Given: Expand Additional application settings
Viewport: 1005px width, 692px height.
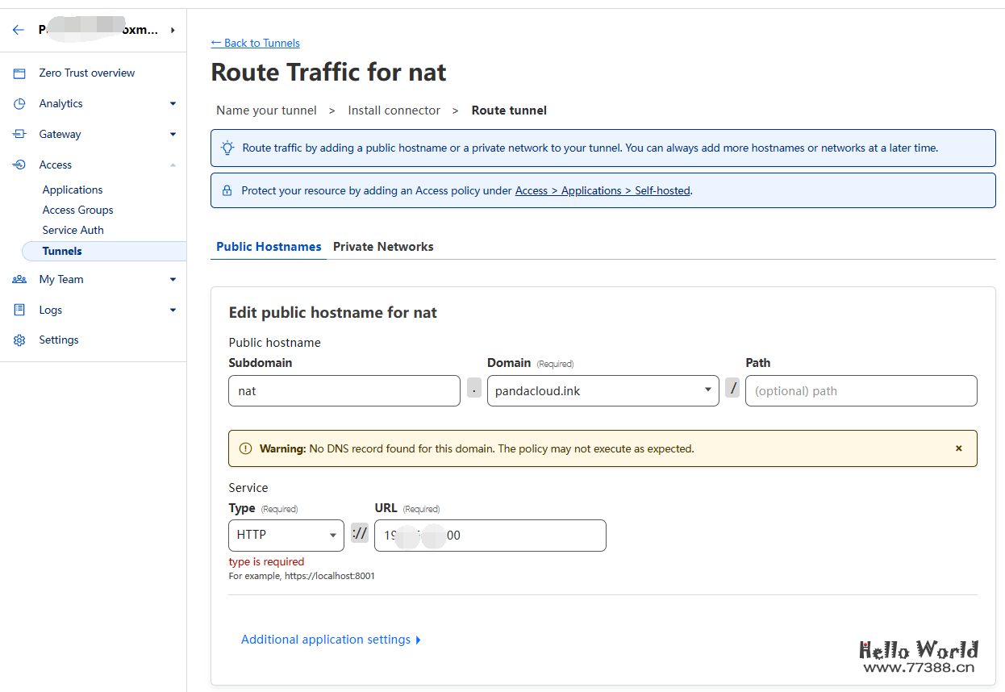Looking at the screenshot, I should (x=331, y=640).
